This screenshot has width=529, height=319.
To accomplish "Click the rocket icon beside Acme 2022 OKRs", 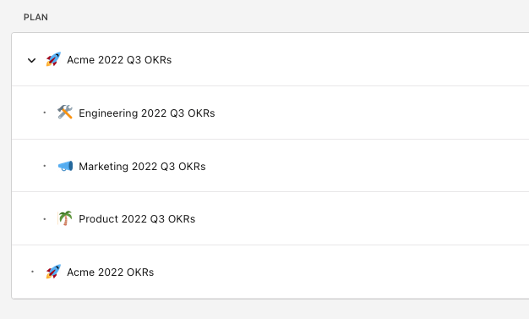I will 53,272.
